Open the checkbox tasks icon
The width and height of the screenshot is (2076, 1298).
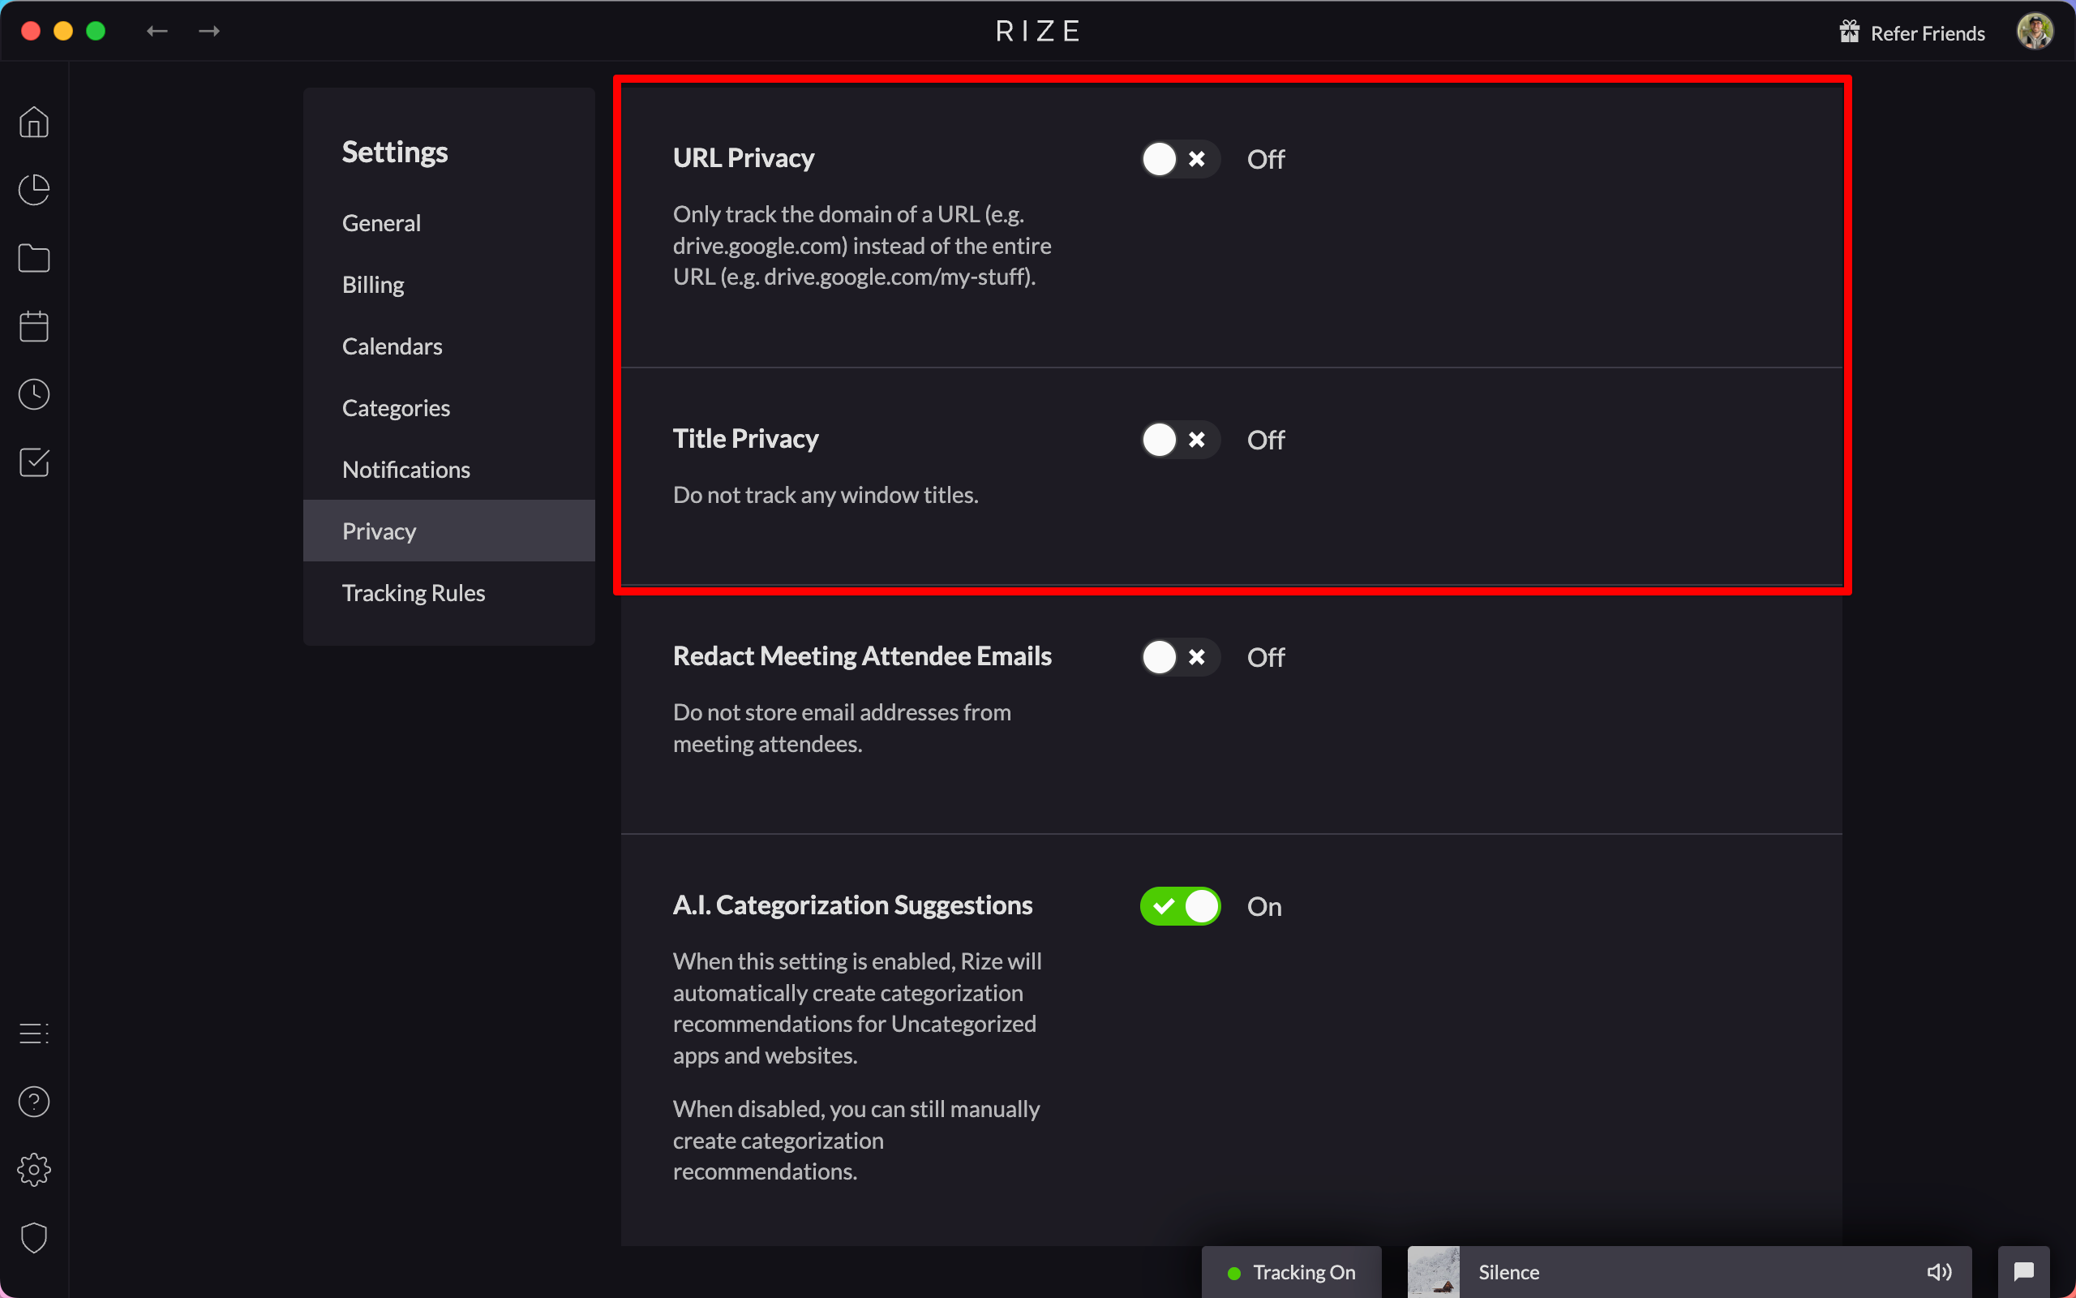click(x=34, y=462)
